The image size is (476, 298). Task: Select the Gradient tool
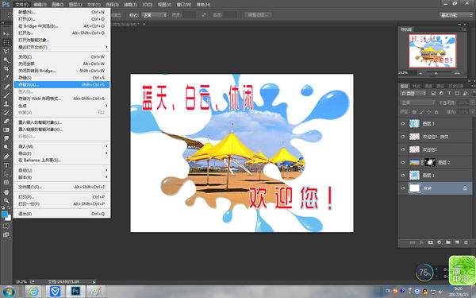coord(6,130)
